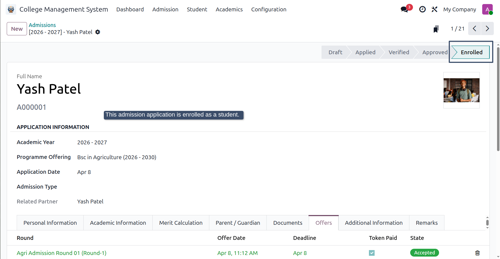
Task: Open the Configuration menu
Action: pyautogui.click(x=269, y=9)
